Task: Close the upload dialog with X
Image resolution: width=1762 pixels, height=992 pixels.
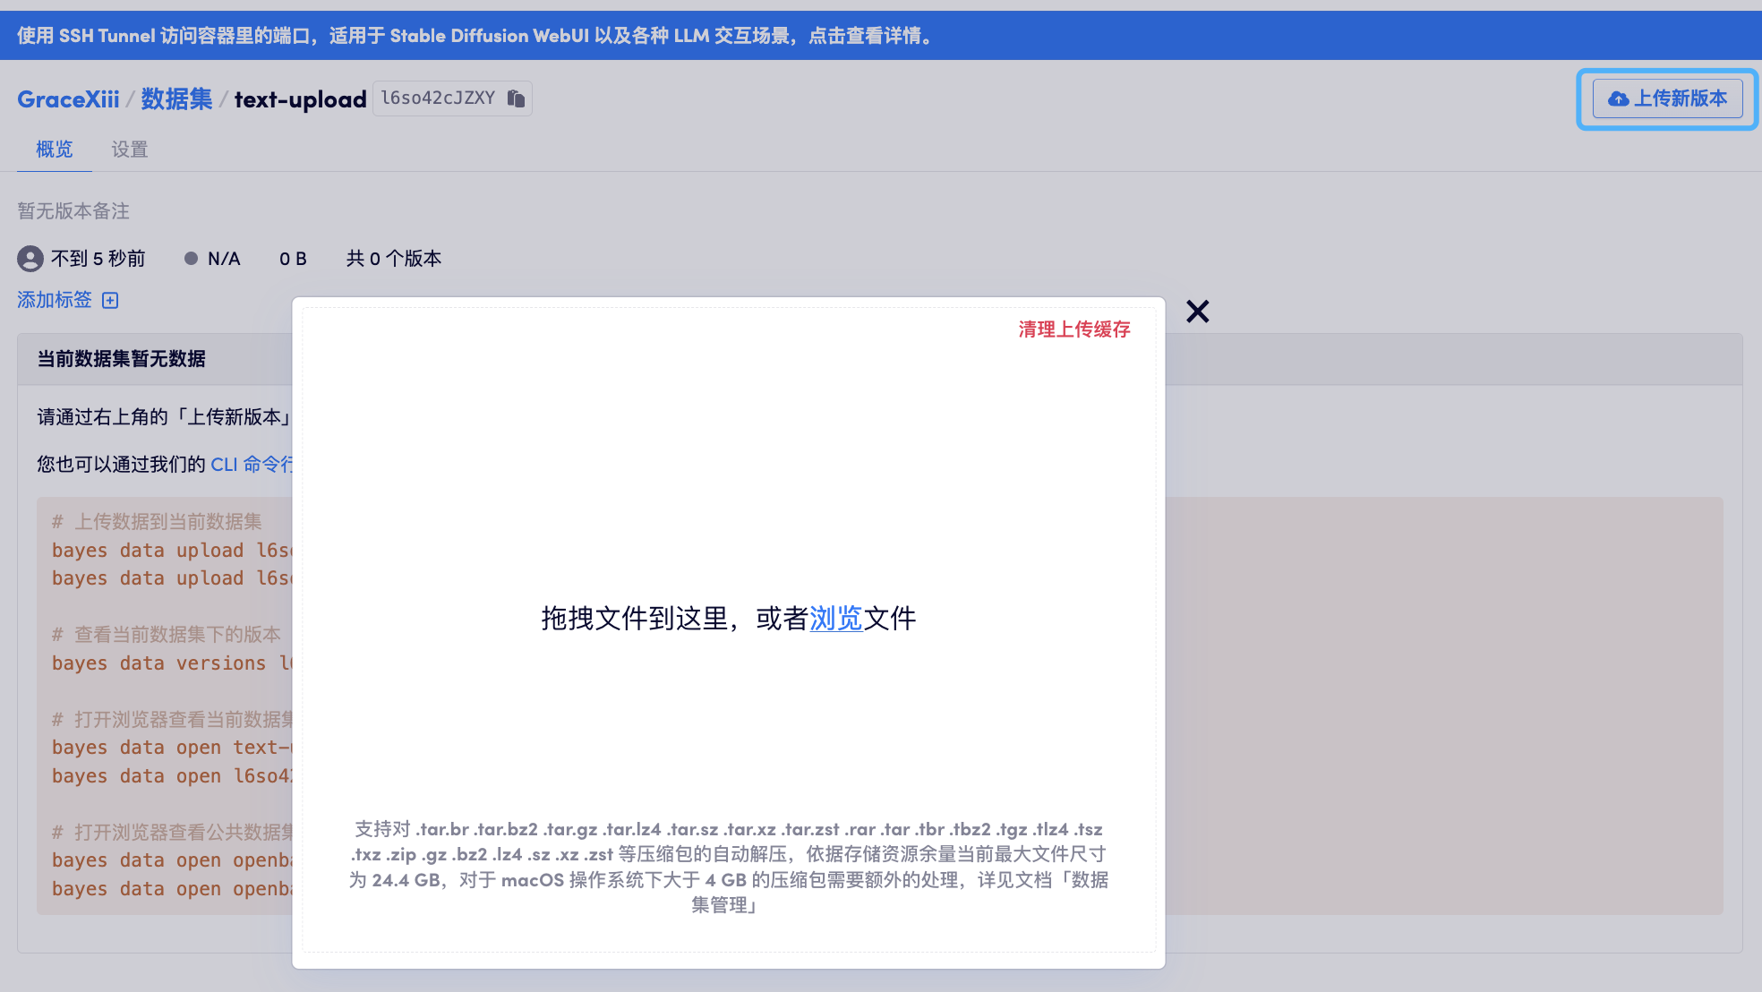Action: click(1197, 312)
